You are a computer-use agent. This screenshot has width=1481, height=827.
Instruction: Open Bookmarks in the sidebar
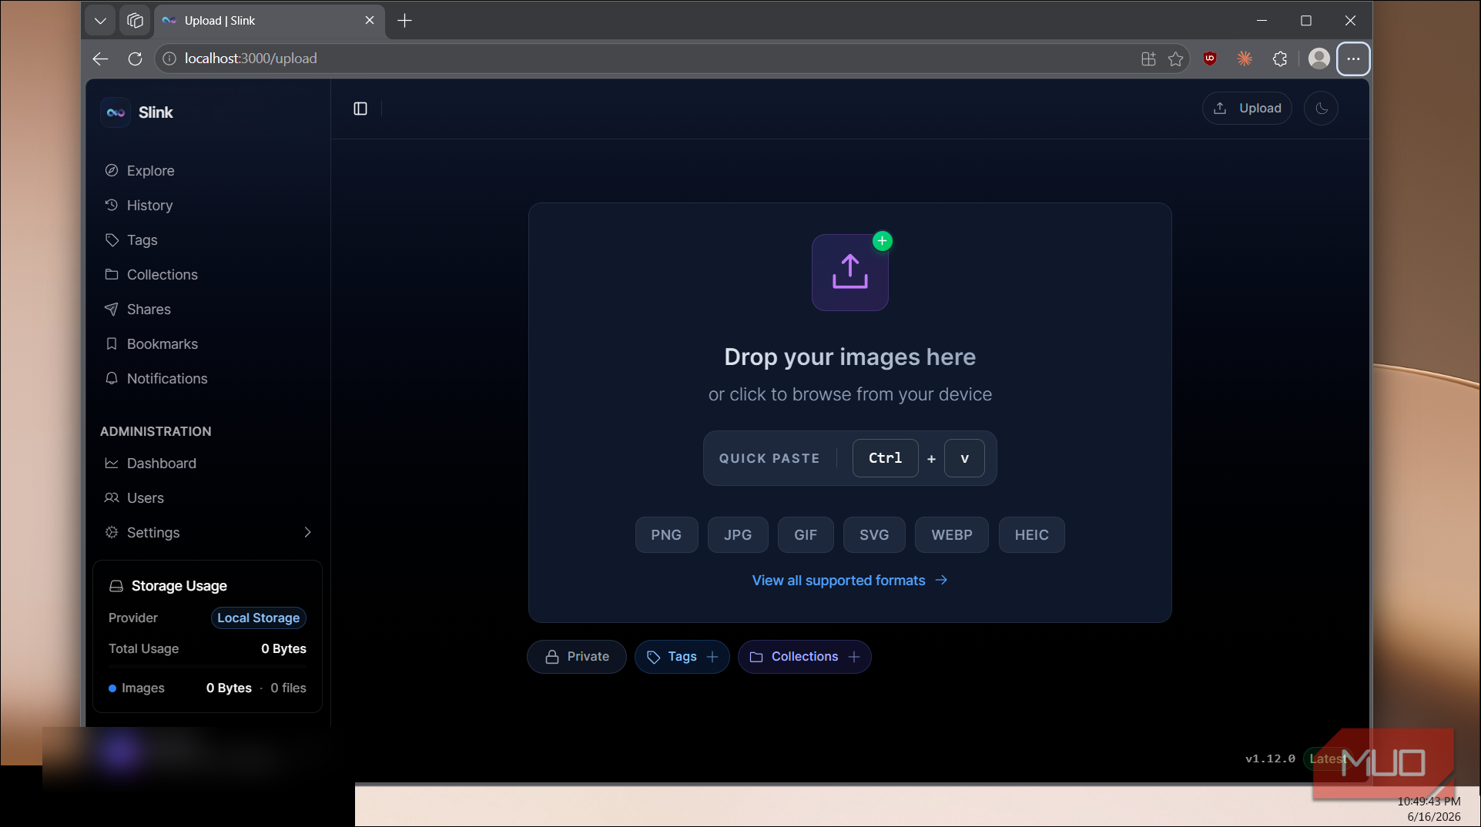(x=162, y=344)
